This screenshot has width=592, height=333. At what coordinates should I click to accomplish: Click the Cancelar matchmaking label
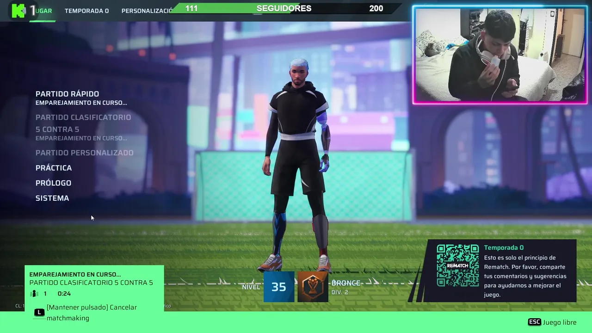[92, 313]
